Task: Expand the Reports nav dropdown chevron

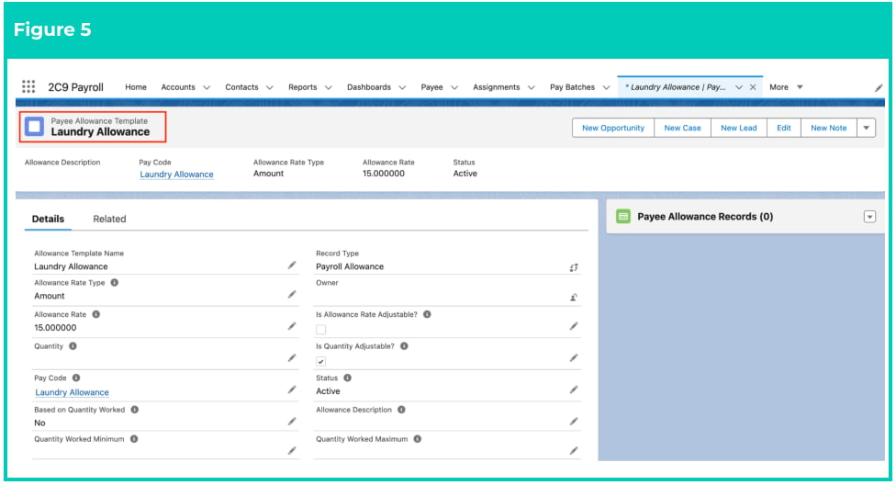Action: 328,87
